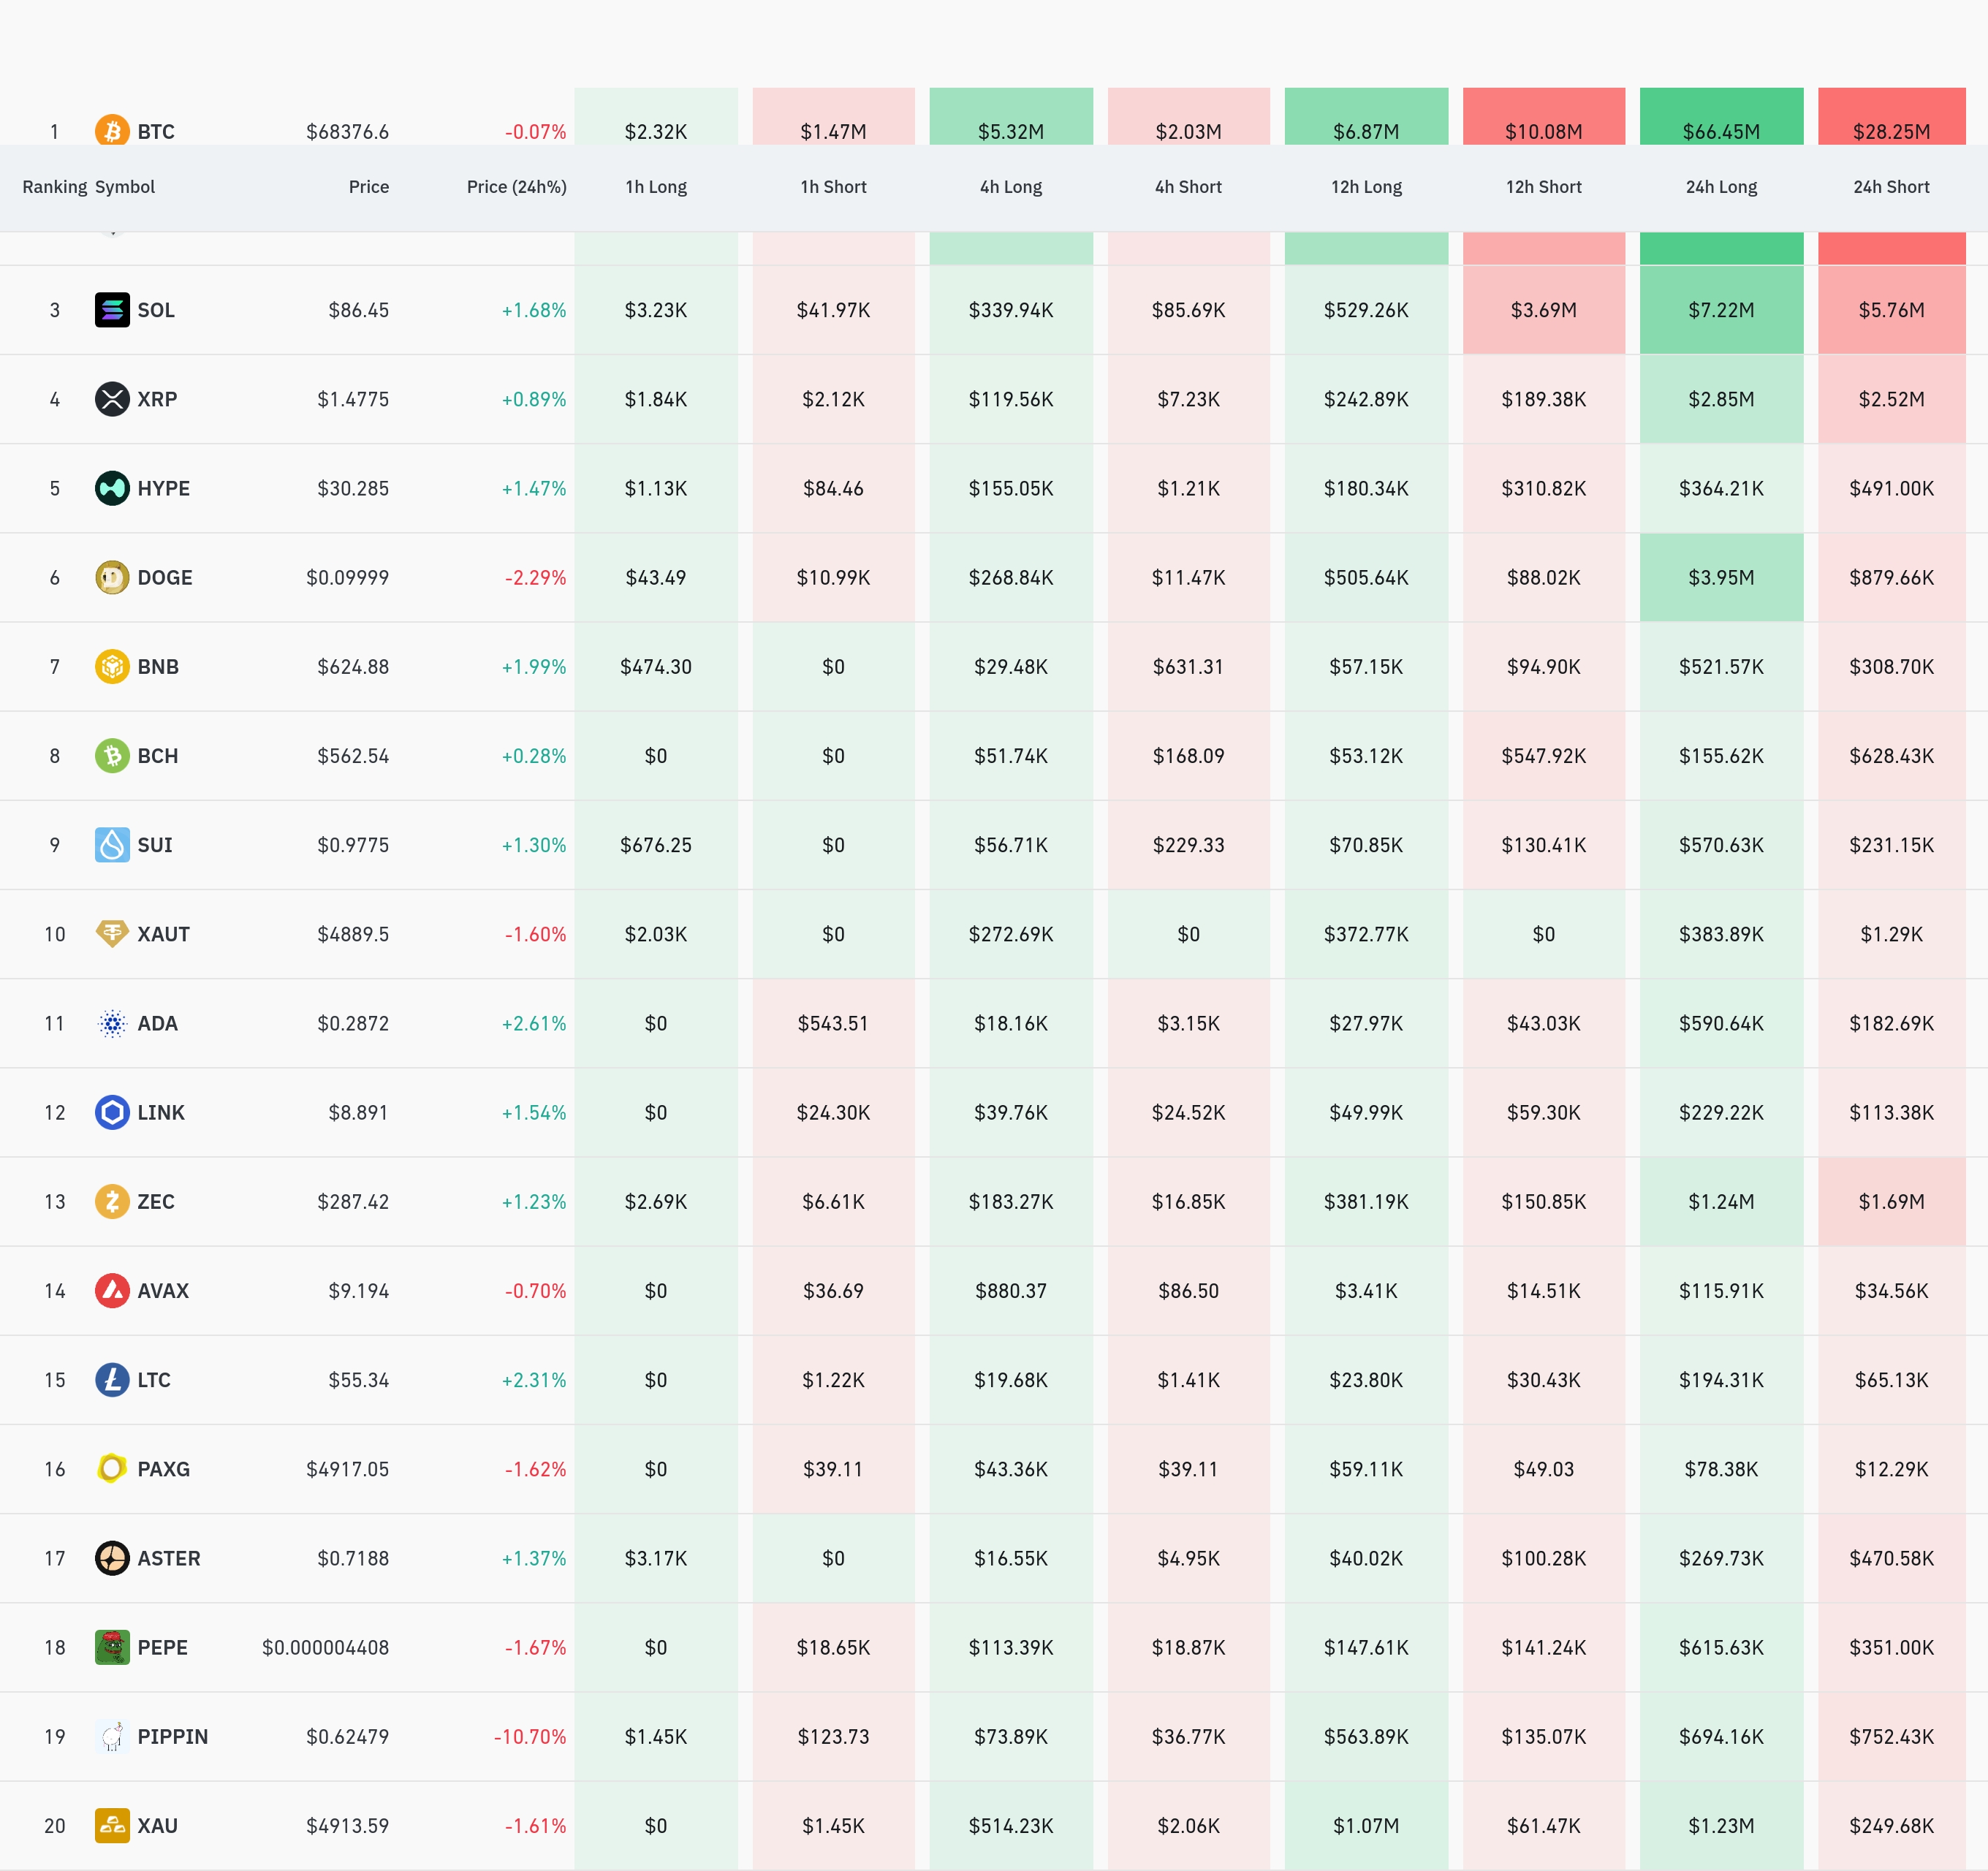1988x1871 pixels.
Task: Click the ZEC symbol name
Action: point(156,1201)
